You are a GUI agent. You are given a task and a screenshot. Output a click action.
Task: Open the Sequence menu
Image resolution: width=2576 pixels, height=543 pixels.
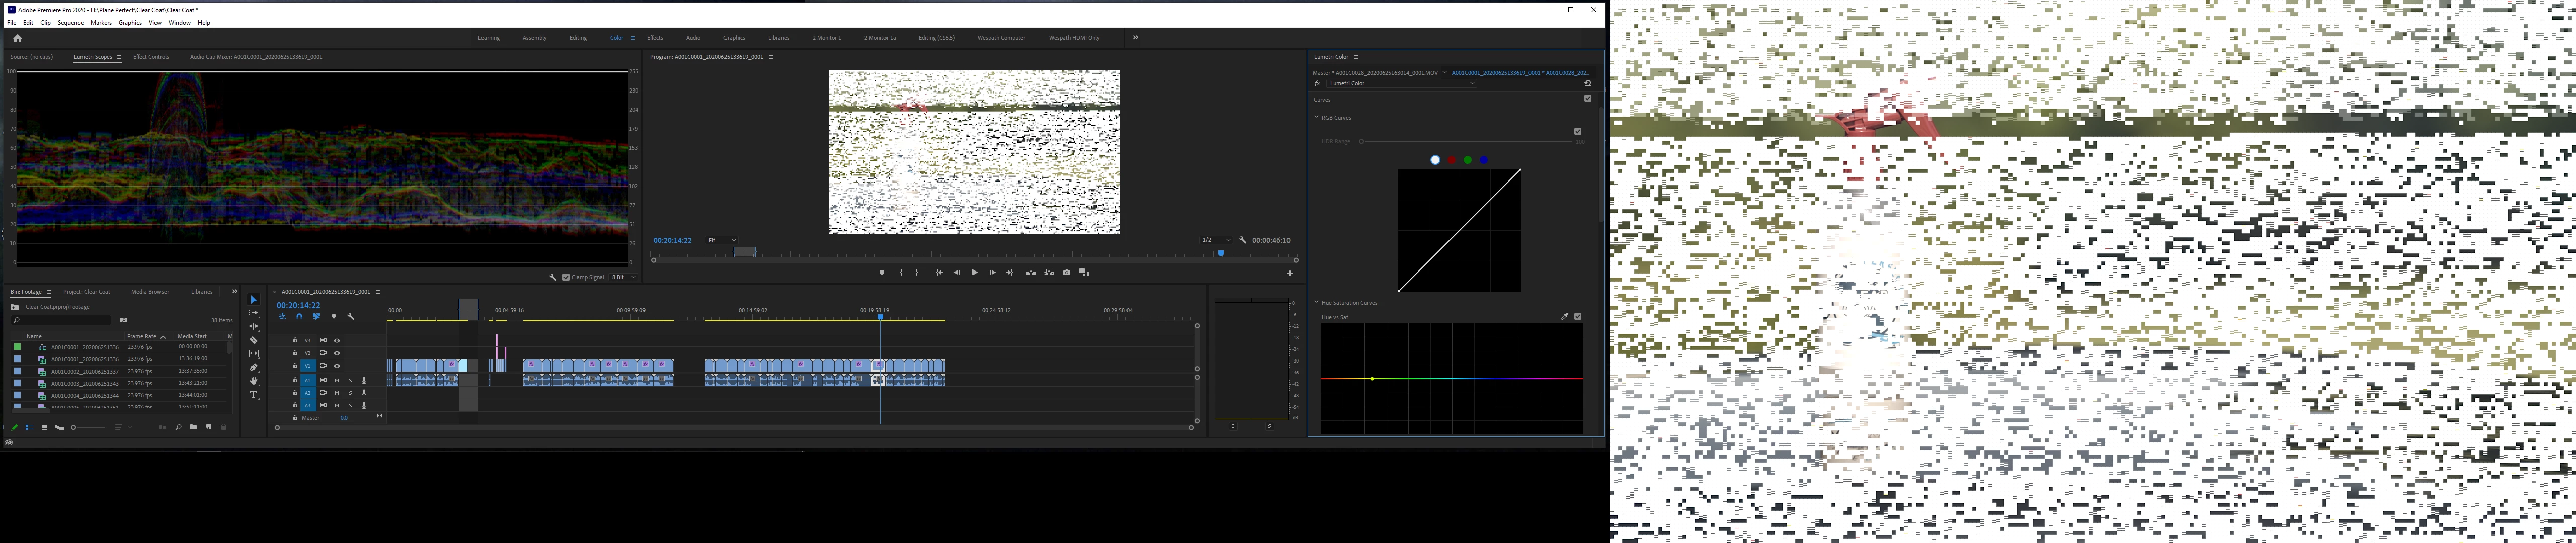point(70,22)
